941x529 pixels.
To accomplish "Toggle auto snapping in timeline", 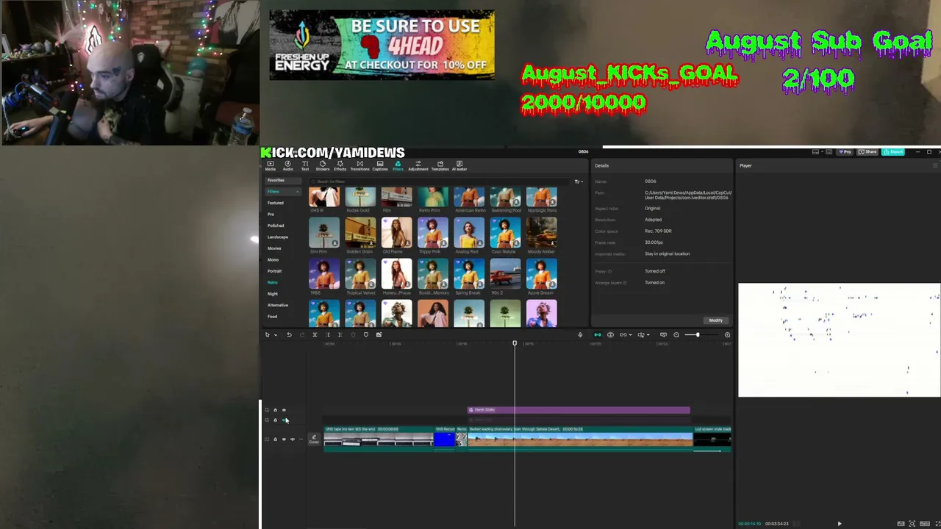I will (610, 335).
